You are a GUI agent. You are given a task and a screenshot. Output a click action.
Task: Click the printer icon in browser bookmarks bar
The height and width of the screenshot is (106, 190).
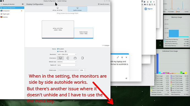click(x=145, y=4)
